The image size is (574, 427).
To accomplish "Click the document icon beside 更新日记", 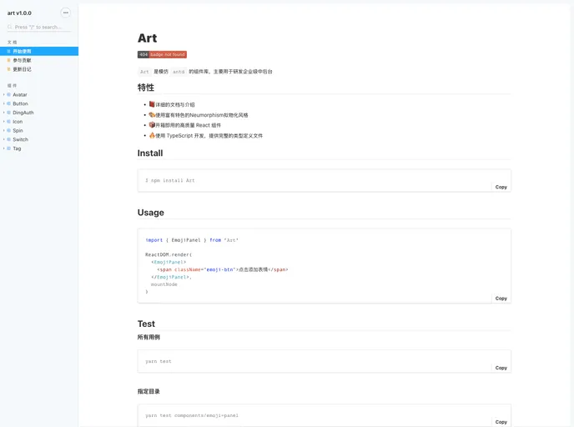I will (9, 69).
